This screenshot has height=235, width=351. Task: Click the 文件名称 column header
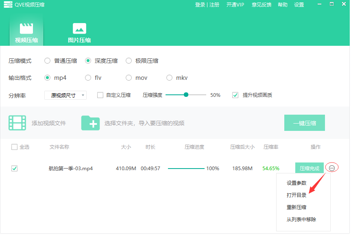(59, 147)
